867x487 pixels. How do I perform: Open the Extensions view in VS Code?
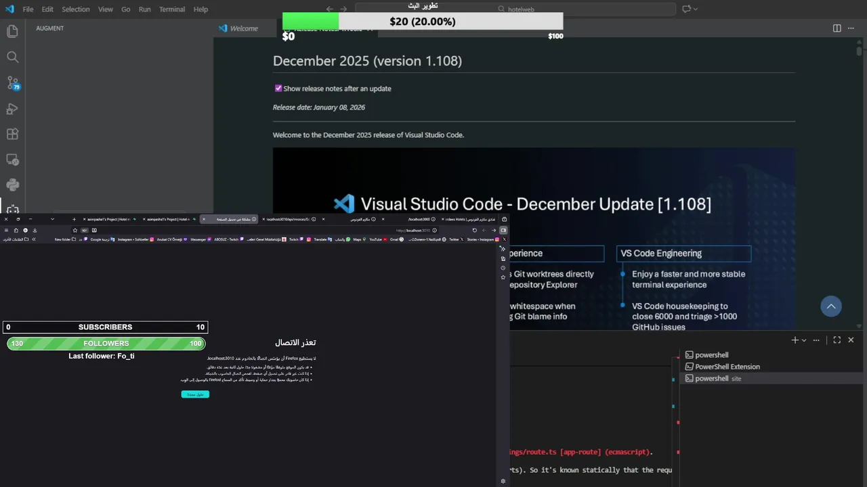(x=12, y=134)
